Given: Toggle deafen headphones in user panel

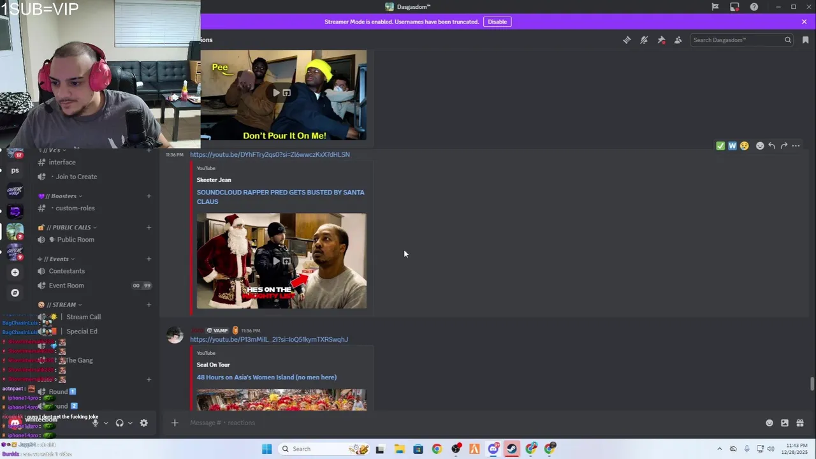Looking at the screenshot, I should point(119,423).
